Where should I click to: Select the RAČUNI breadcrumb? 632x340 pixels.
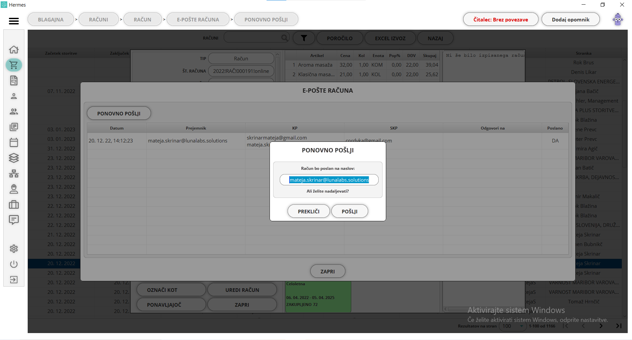pos(99,19)
